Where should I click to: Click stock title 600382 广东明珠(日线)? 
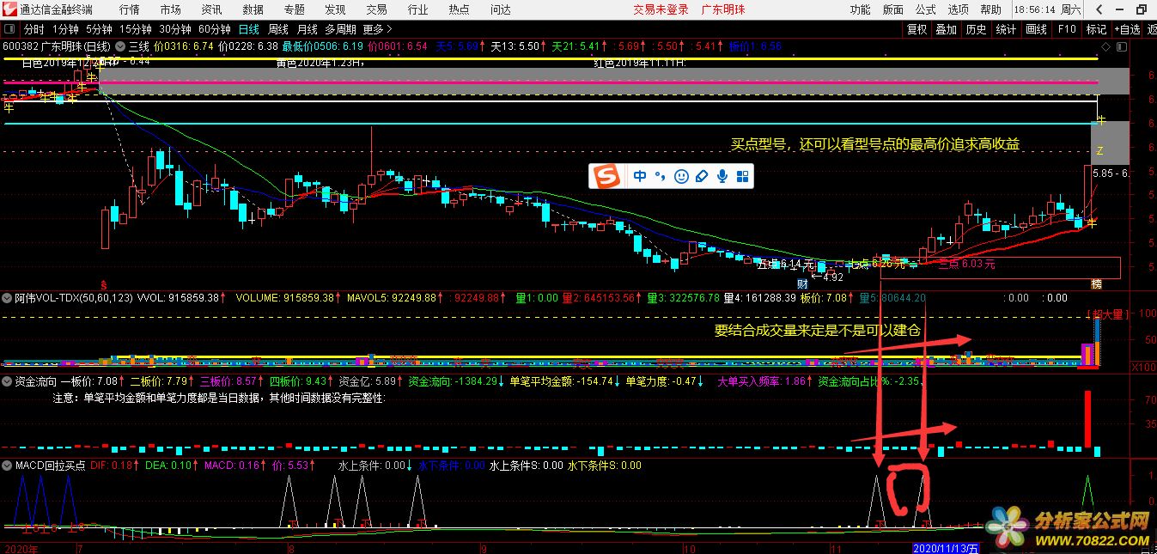coord(57,46)
